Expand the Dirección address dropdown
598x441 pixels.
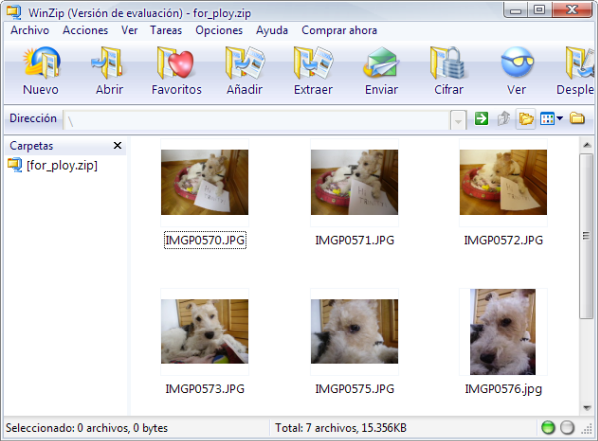458,119
